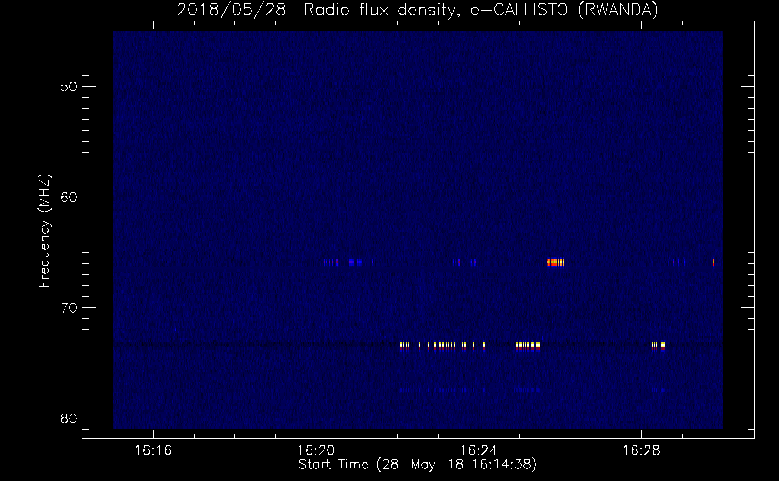Click the 16:16 time tick label
Screen dimensions: 779x481
tap(153, 451)
